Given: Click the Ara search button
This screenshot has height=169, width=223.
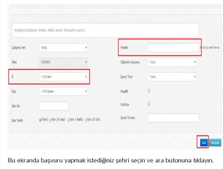Looking at the screenshot, I should click(204, 143).
